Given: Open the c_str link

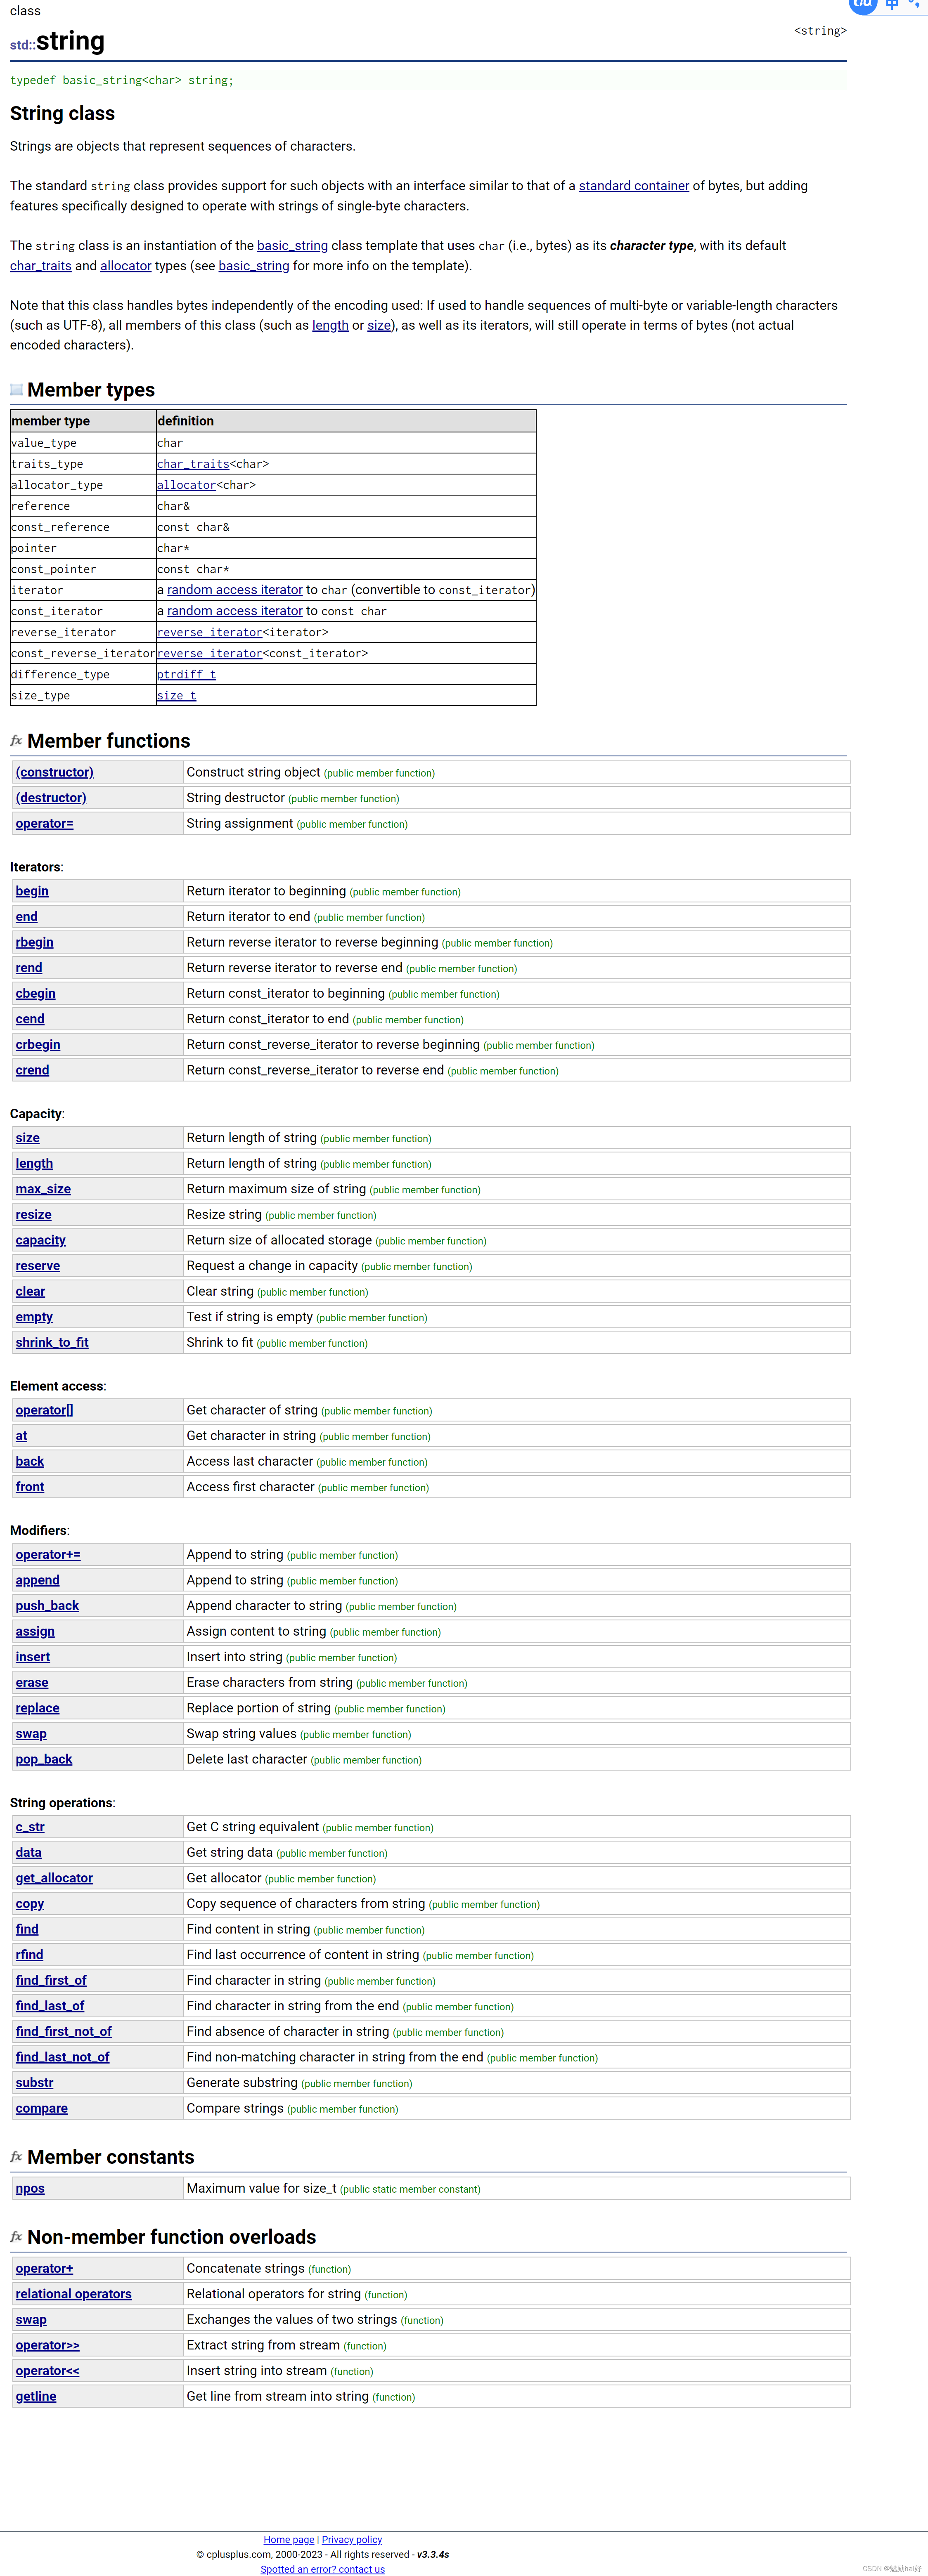Looking at the screenshot, I should [x=30, y=1827].
